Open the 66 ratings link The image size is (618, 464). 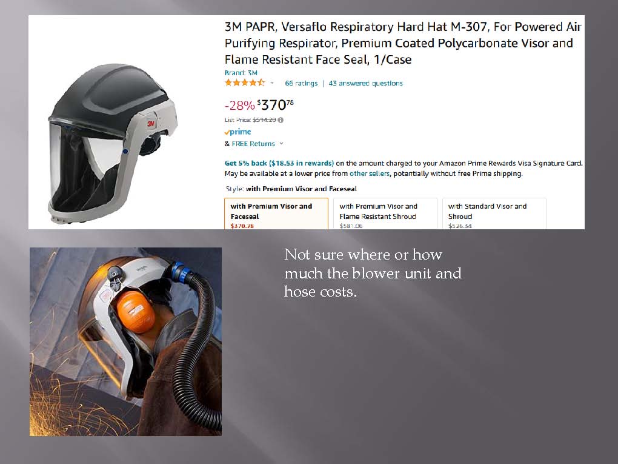pos(301,83)
